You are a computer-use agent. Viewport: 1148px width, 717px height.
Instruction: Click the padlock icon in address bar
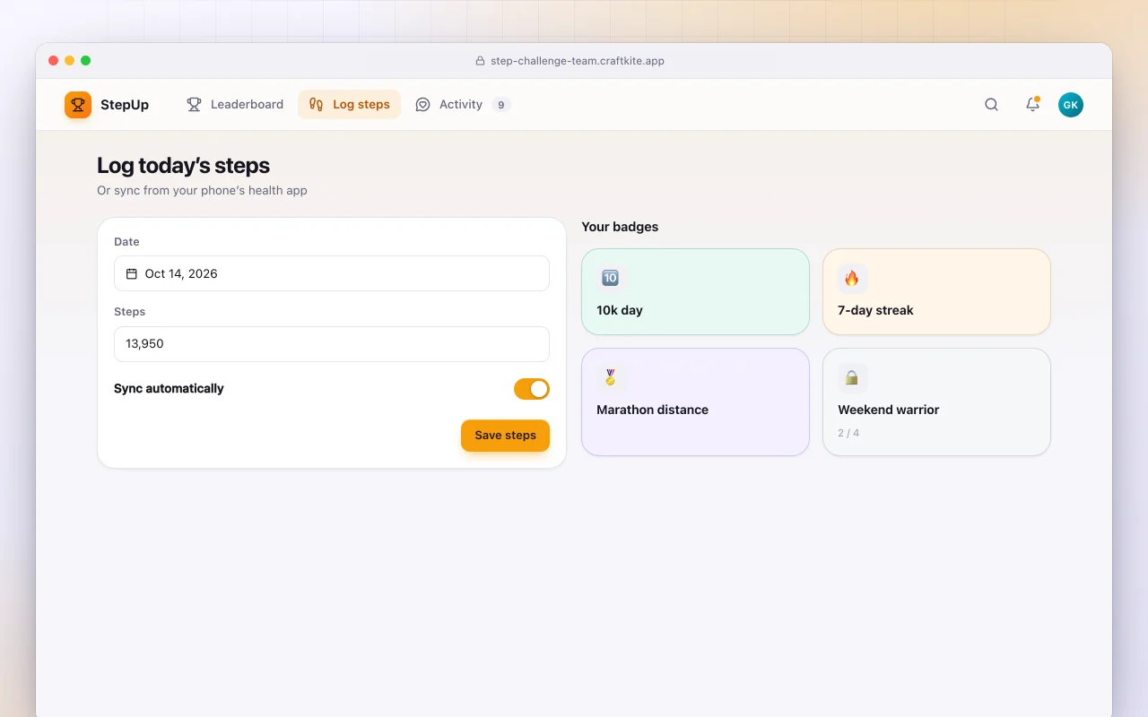point(481,61)
